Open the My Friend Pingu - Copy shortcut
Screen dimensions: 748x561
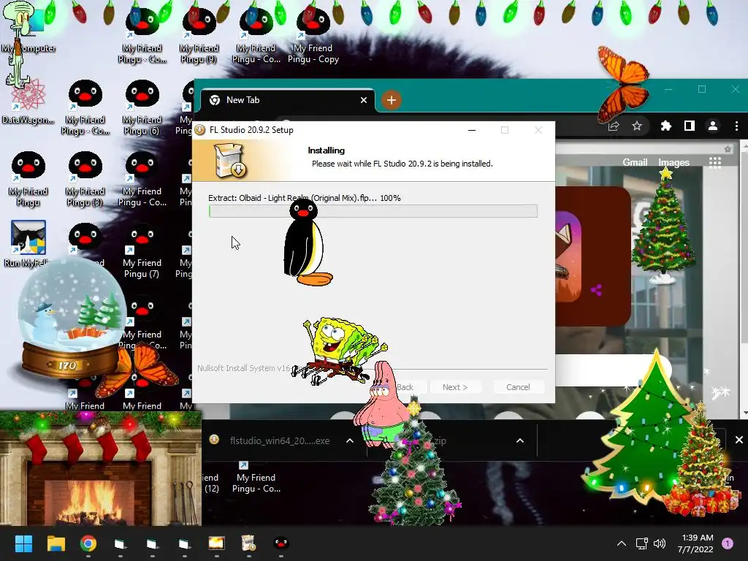click(x=313, y=34)
